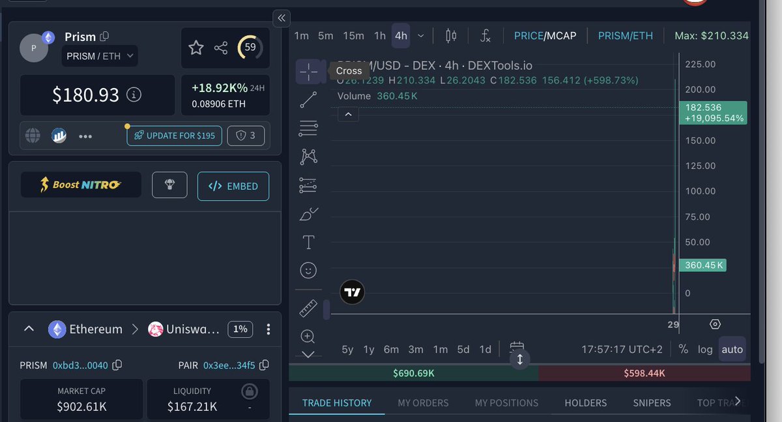Select the pattern drawing tool
This screenshot has height=422, width=782.
308,157
